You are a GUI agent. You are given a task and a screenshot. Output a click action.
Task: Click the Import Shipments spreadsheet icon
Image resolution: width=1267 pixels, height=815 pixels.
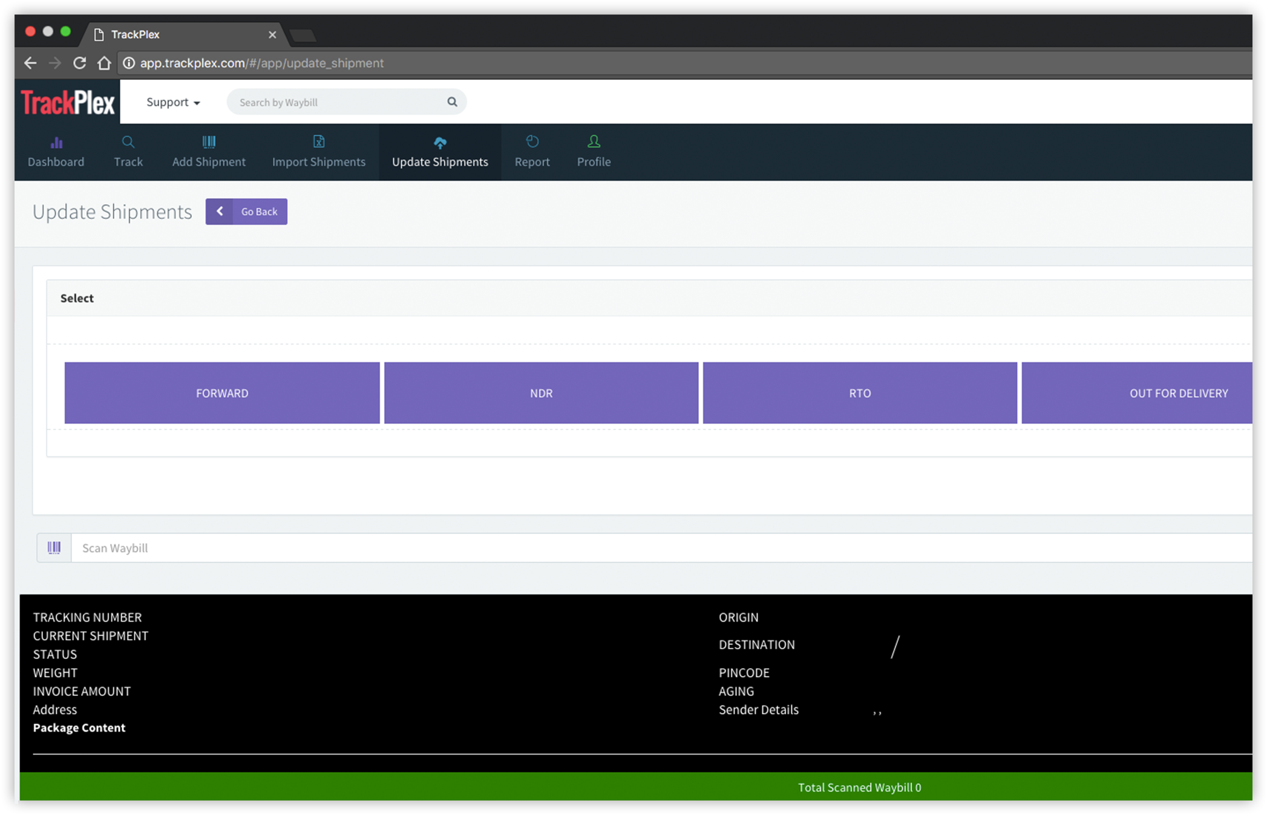pyautogui.click(x=319, y=142)
